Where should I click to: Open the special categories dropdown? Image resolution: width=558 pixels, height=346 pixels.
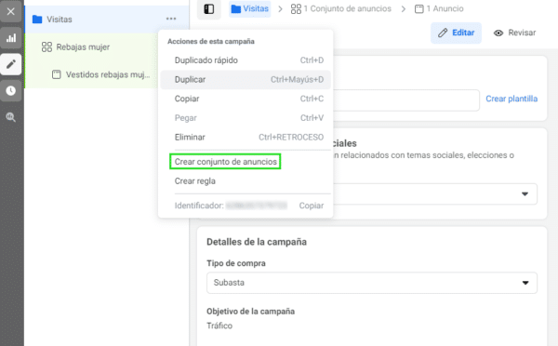tap(434, 194)
